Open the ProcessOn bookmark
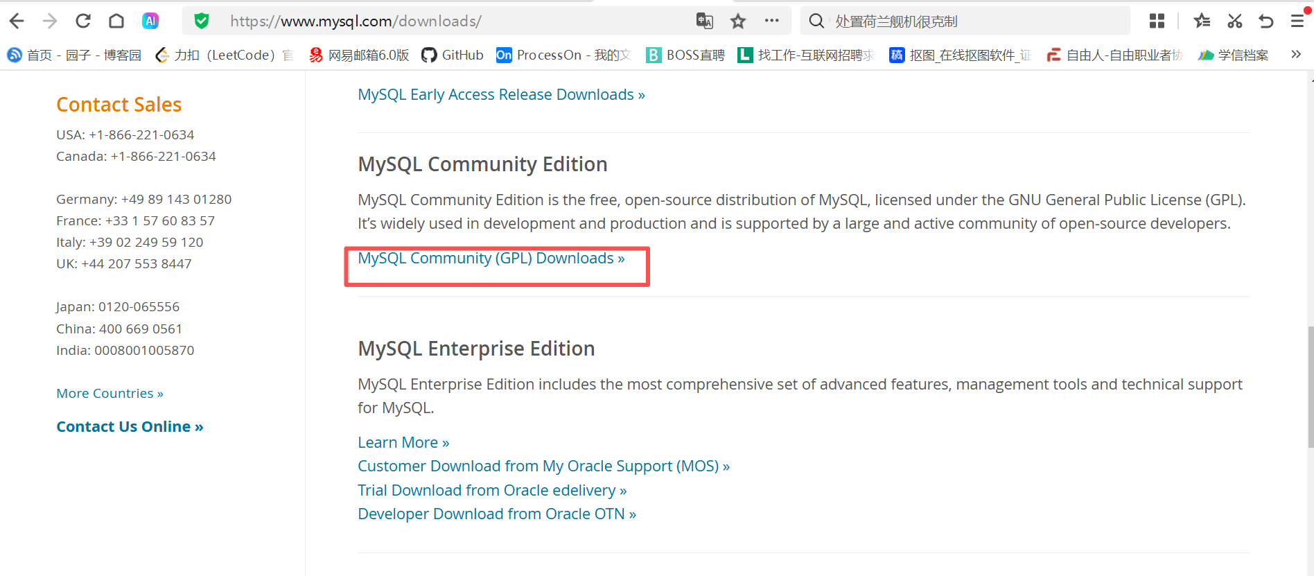The width and height of the screenshot is (1314, 576). pyautogui.click(x=563, y=55)
